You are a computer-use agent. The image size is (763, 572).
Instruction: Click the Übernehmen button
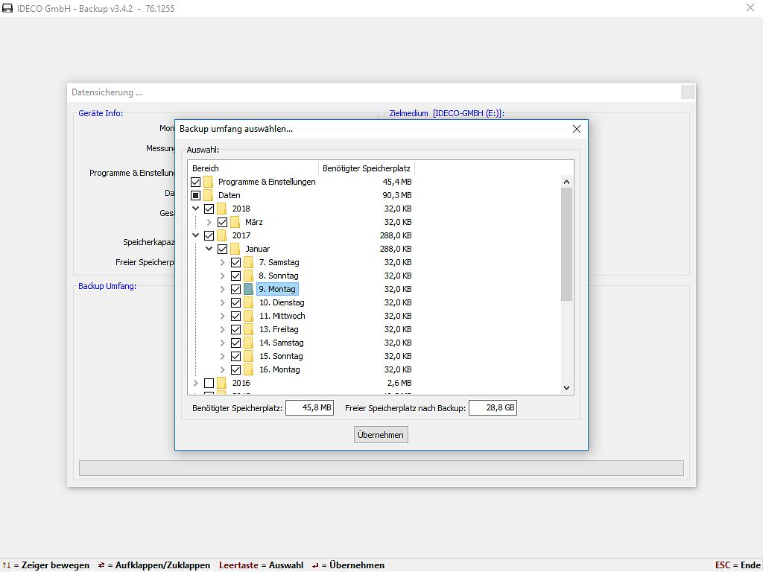tap(381, 435)
